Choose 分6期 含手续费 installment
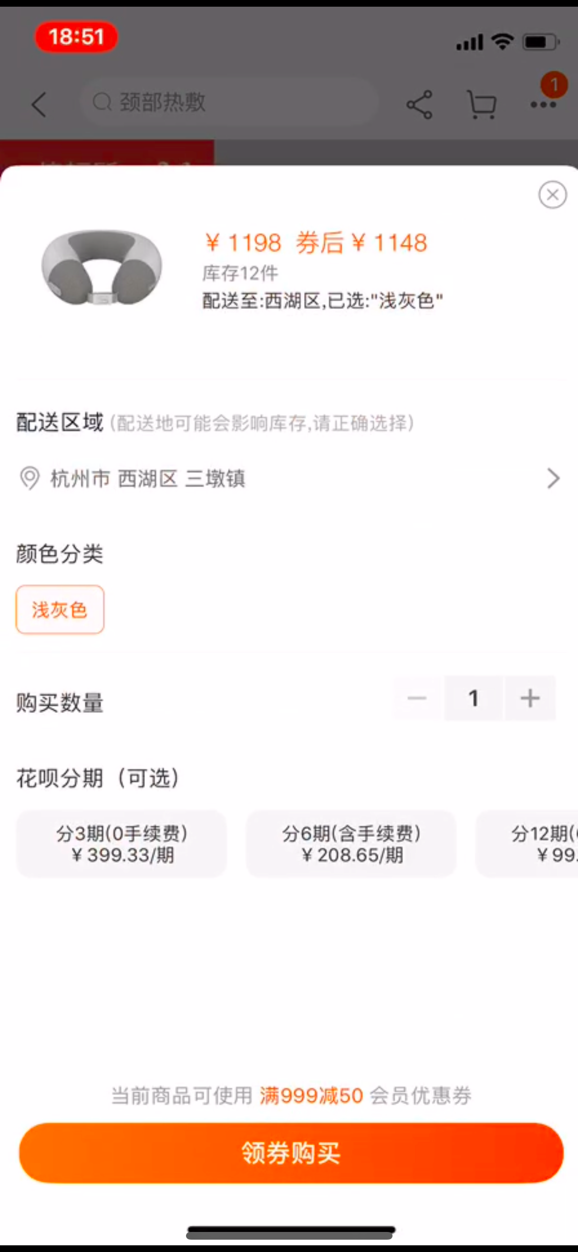This screenshot has height=1252, width=578. pyautogui.click(x=351, y=843)
